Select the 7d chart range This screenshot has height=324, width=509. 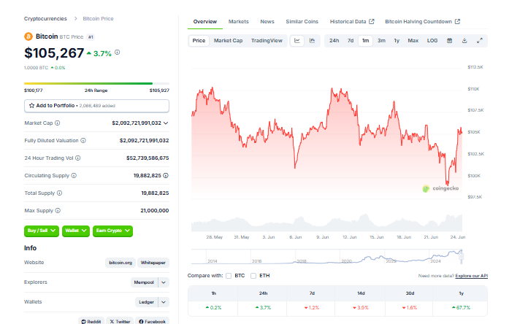coord(351,41)
